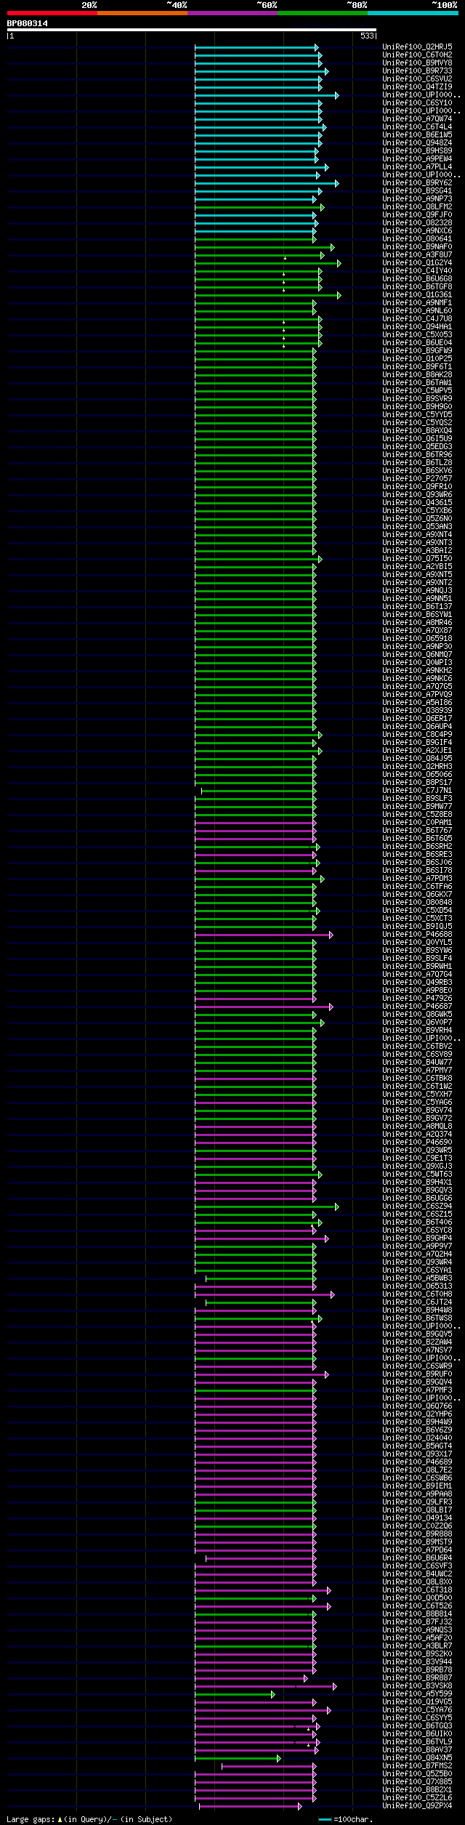Click label UniRef100_C6T526
This screenshot has height=1825, width=465.
click(x=417, y=1606)
